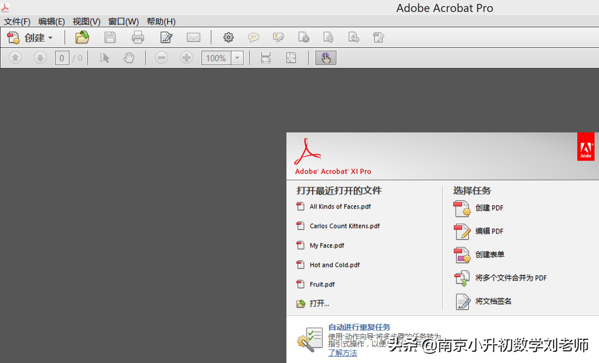Click the open file folder icon

coord(82,37)
